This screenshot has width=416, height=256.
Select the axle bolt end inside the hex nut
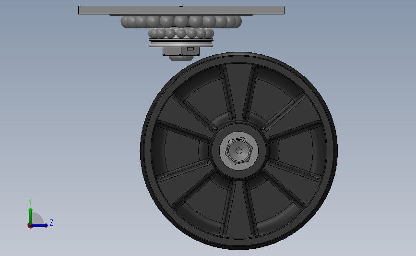[x=239, y=151]
